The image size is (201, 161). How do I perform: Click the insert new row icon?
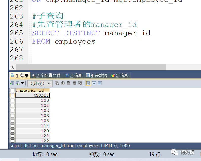pyautogui.click(x=57, y=83)
